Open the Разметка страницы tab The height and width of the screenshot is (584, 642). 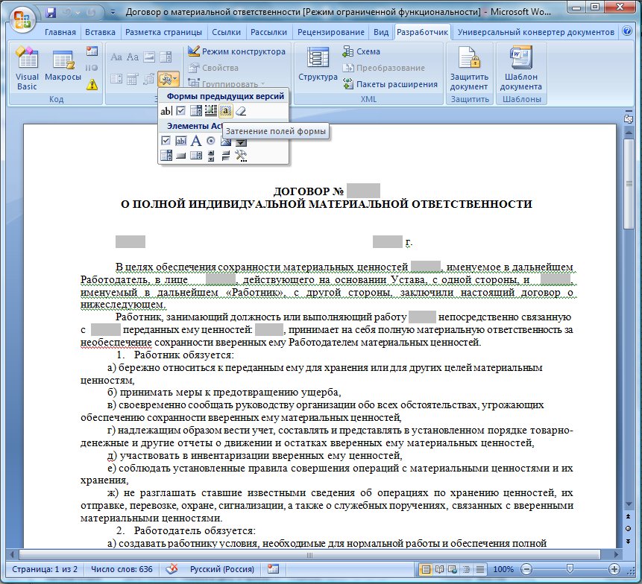163,32
